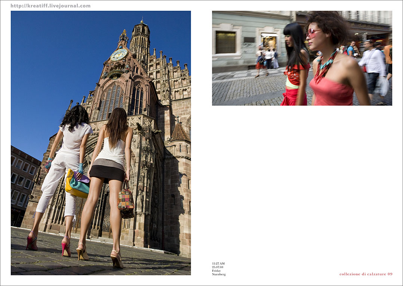Image resolution: width=403 pixels, height=286 pixels.
Task: Click the multicolor checkered handbag
Action: click(x=126, y=200)
